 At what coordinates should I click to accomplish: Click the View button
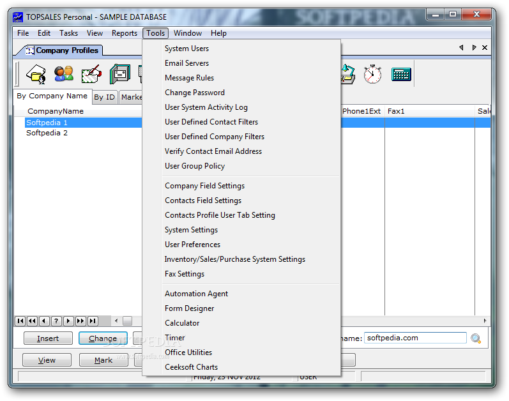pyautogui.click(x=47, y=360)
